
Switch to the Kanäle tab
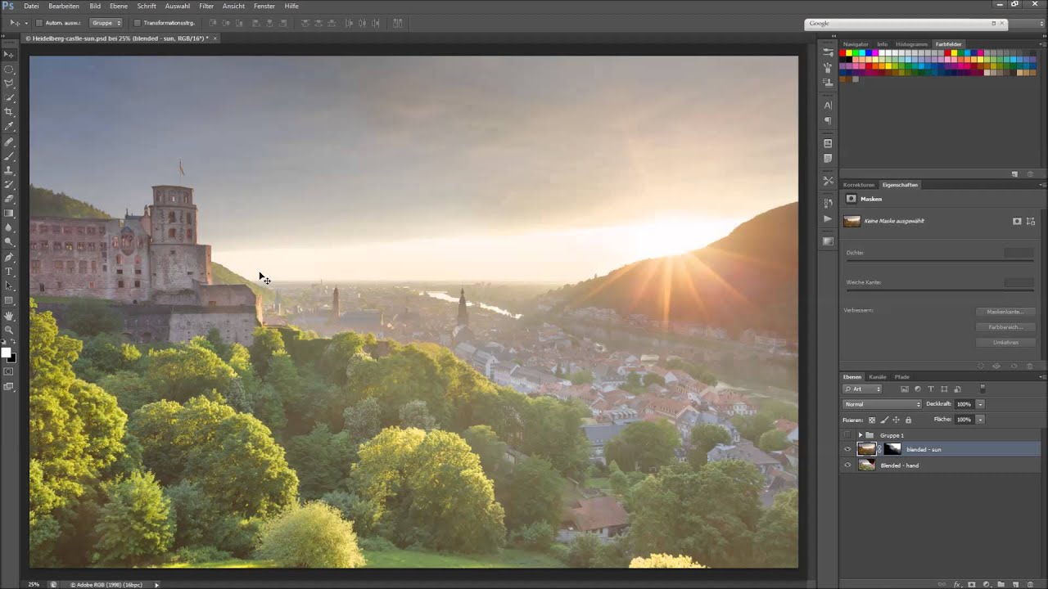878,377
